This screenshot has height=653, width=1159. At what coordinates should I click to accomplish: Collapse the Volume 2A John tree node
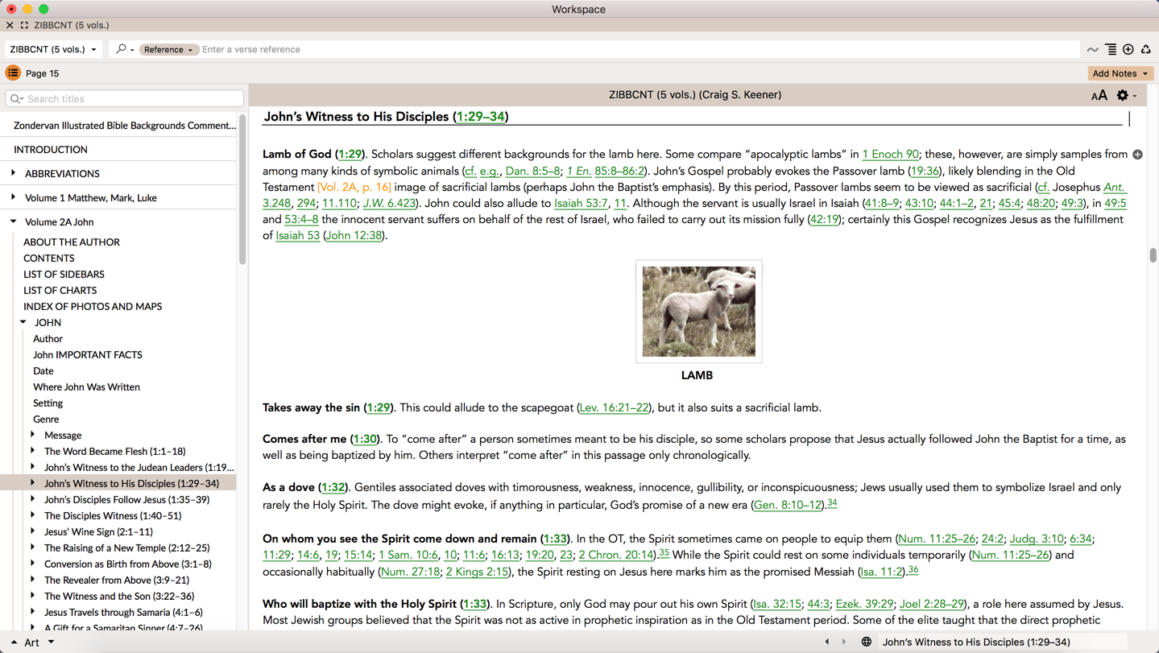tap(14, 221)
